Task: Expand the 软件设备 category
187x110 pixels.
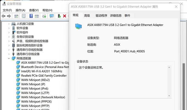Action: [9, 28]
